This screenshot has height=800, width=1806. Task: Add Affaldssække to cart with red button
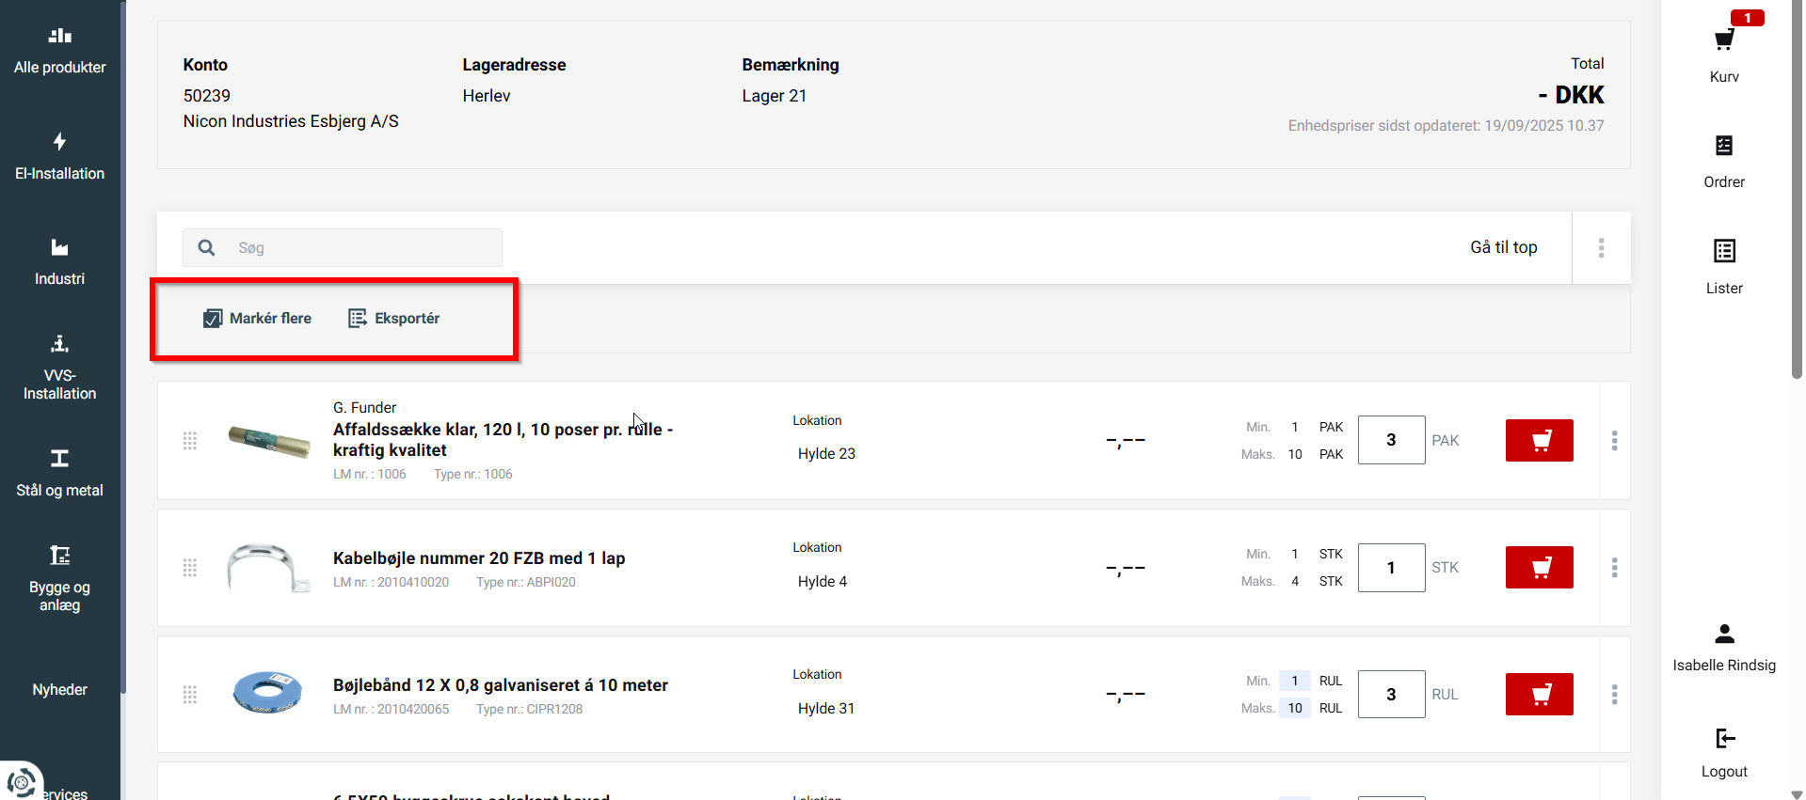(x=1539, y=441)
